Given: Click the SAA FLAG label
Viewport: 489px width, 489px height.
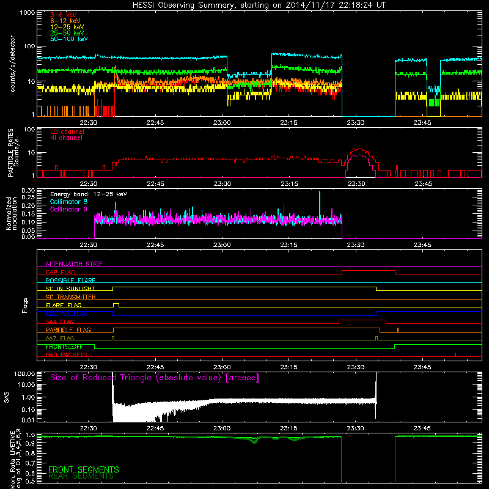Looking at the screenshot, I should (x=60, y=322).
